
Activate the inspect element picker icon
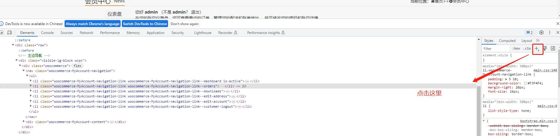[x=1, y=32]
